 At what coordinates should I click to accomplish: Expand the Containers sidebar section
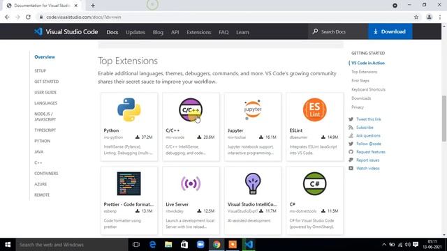[46, 174]
